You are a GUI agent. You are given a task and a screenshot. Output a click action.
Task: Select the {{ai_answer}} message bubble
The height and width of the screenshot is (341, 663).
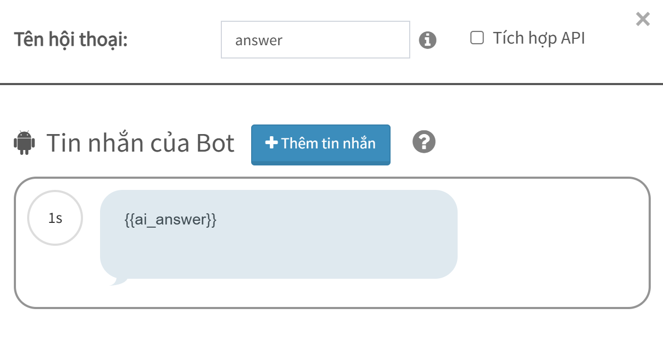279,234
